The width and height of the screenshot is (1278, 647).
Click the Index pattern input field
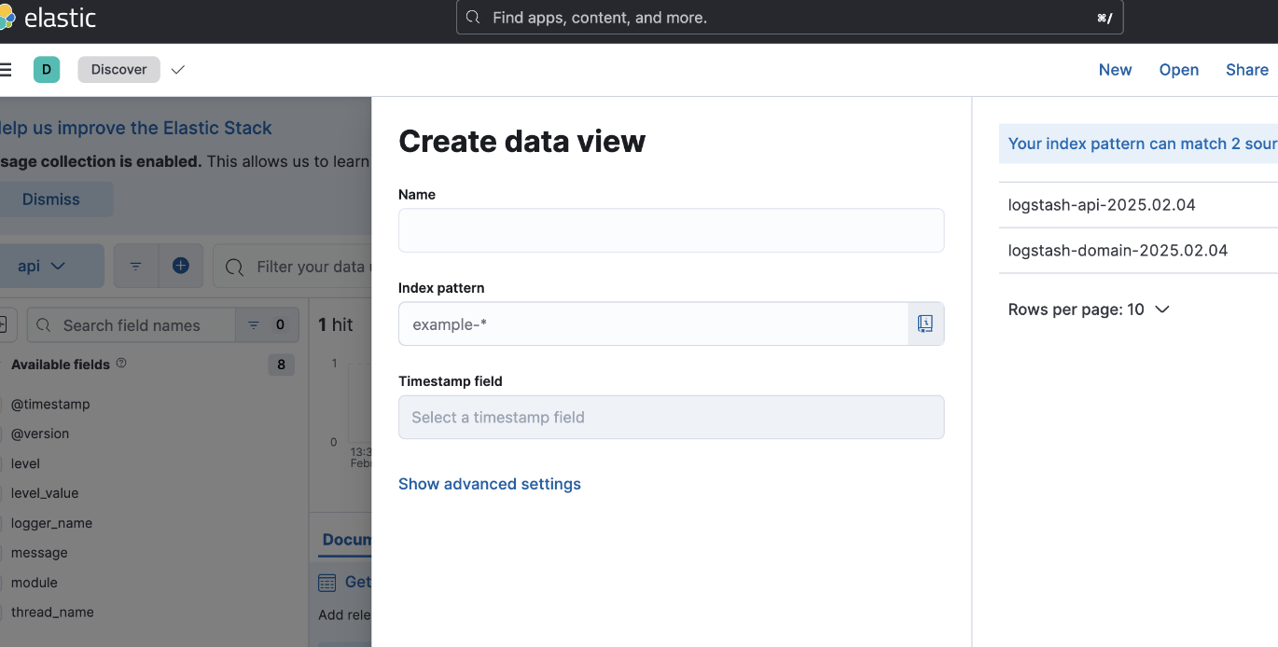click(653, 323)
